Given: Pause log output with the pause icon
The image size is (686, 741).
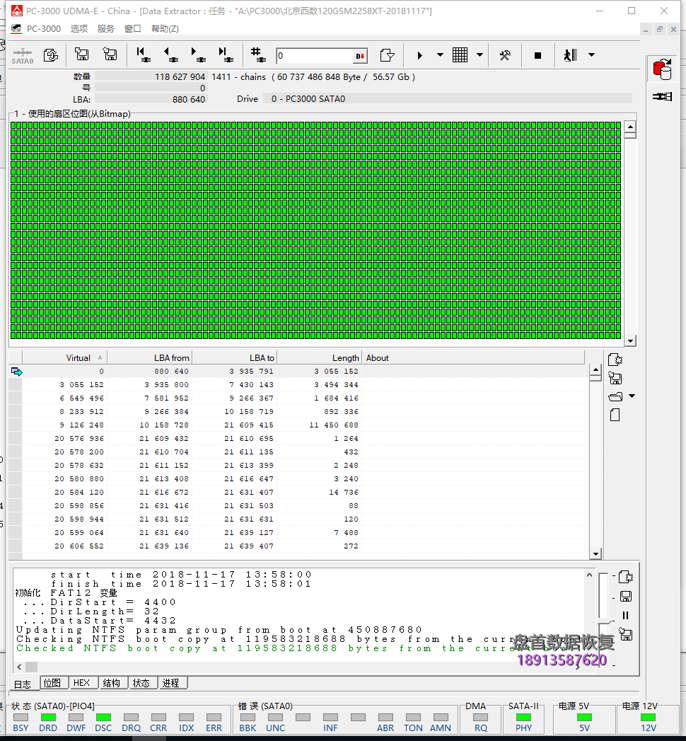Looking at the screenshot, I should tap(626, 615).
